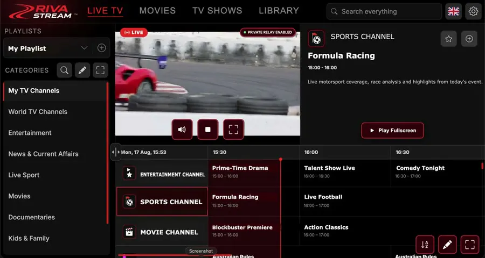
Task: Toggle fullscreen from the player controls
Action: point(233,130)
